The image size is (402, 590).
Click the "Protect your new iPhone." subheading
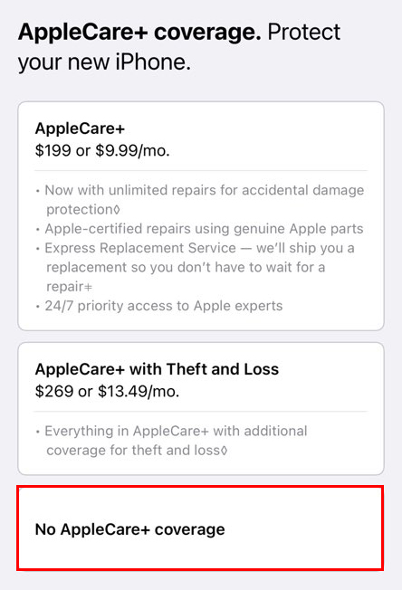[179, 47]
